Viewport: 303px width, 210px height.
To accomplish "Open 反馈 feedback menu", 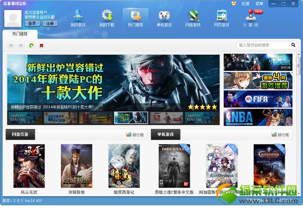I will pyautogui.click(x=245, y=3).
